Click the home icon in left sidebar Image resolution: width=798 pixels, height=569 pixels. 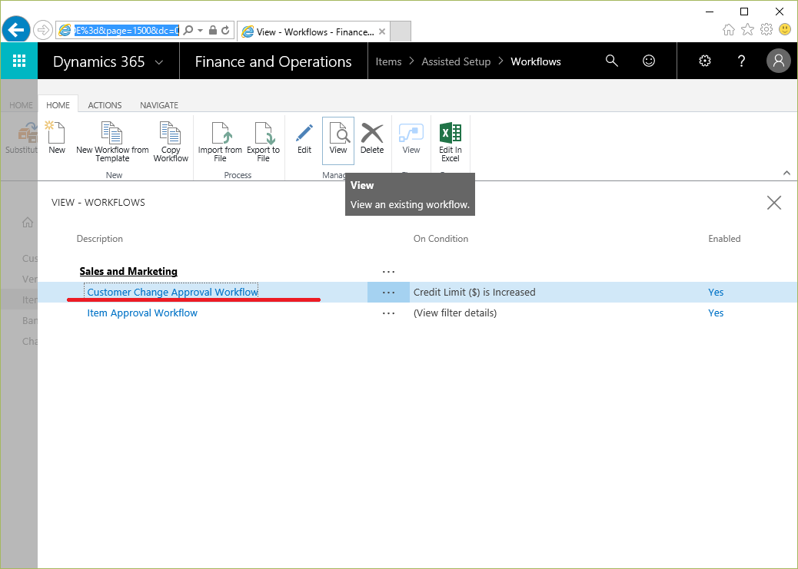tap(28, 222)
